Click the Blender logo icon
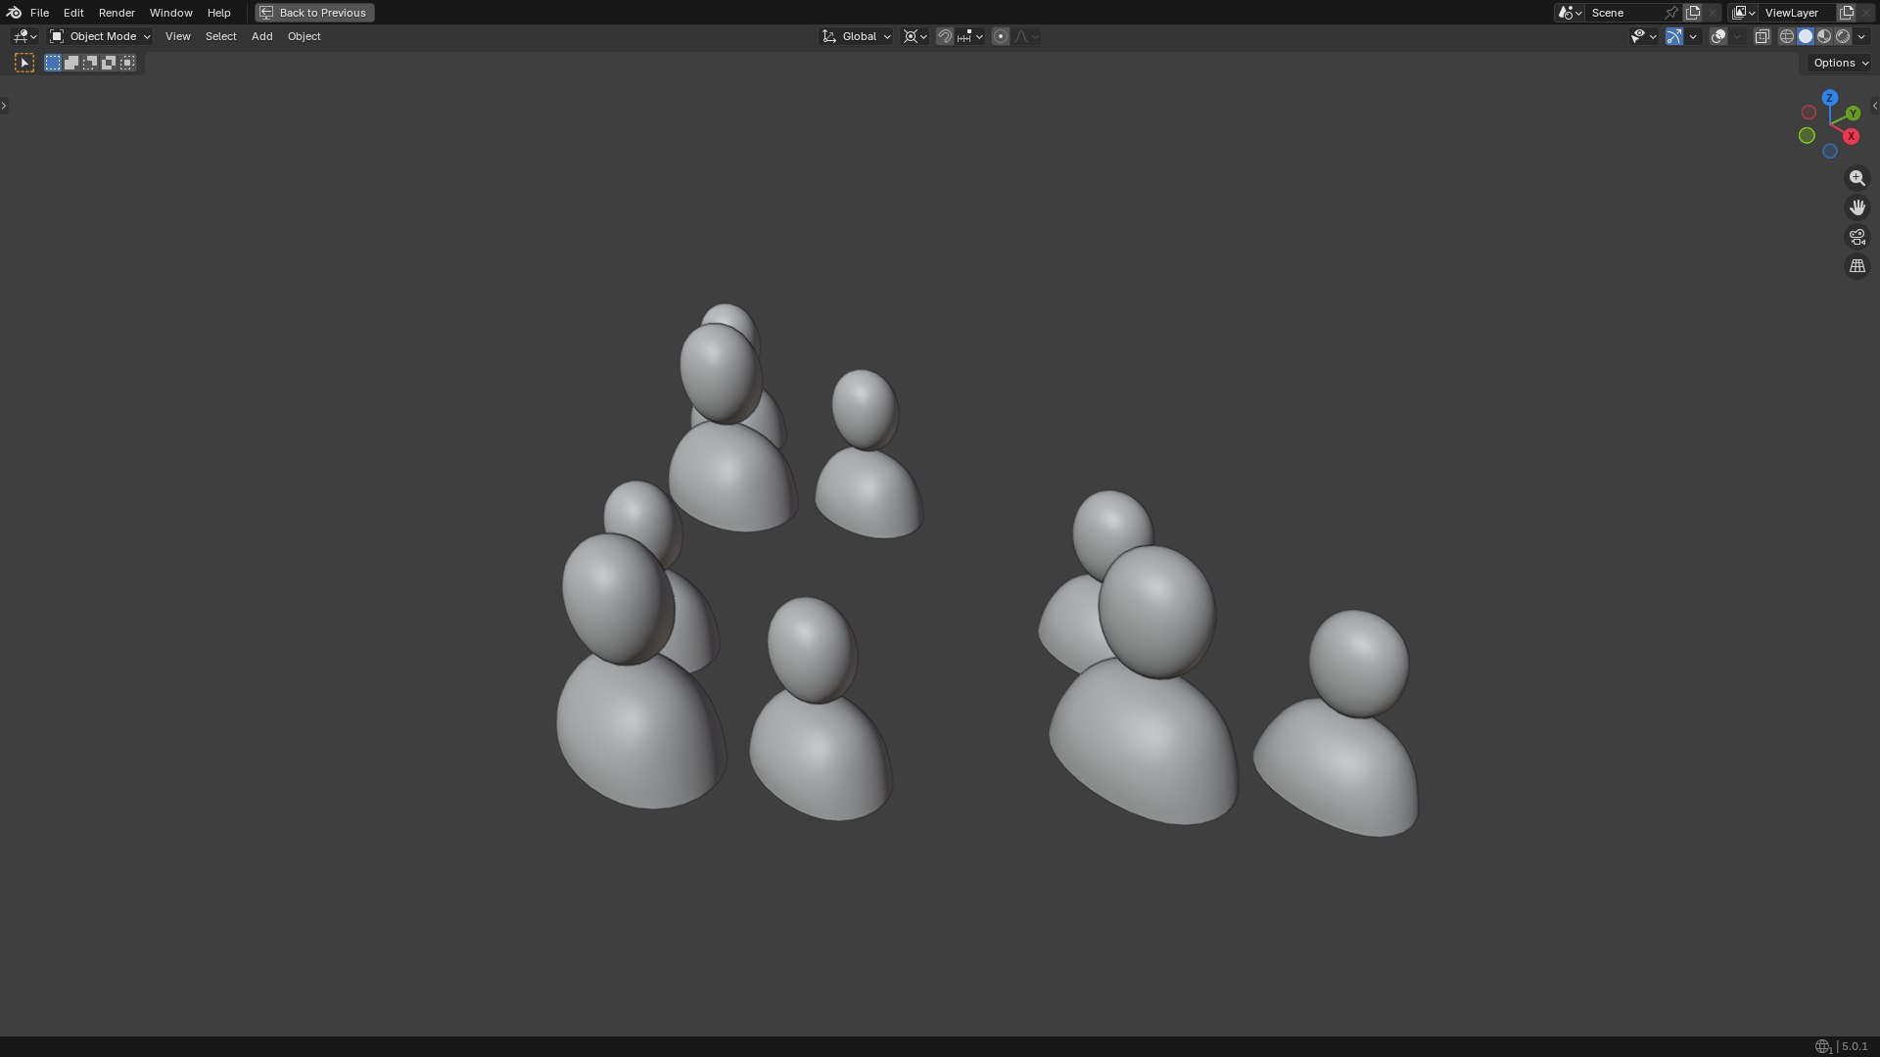Screen dimensions: 1880x1057 click(x=14, y=13)
